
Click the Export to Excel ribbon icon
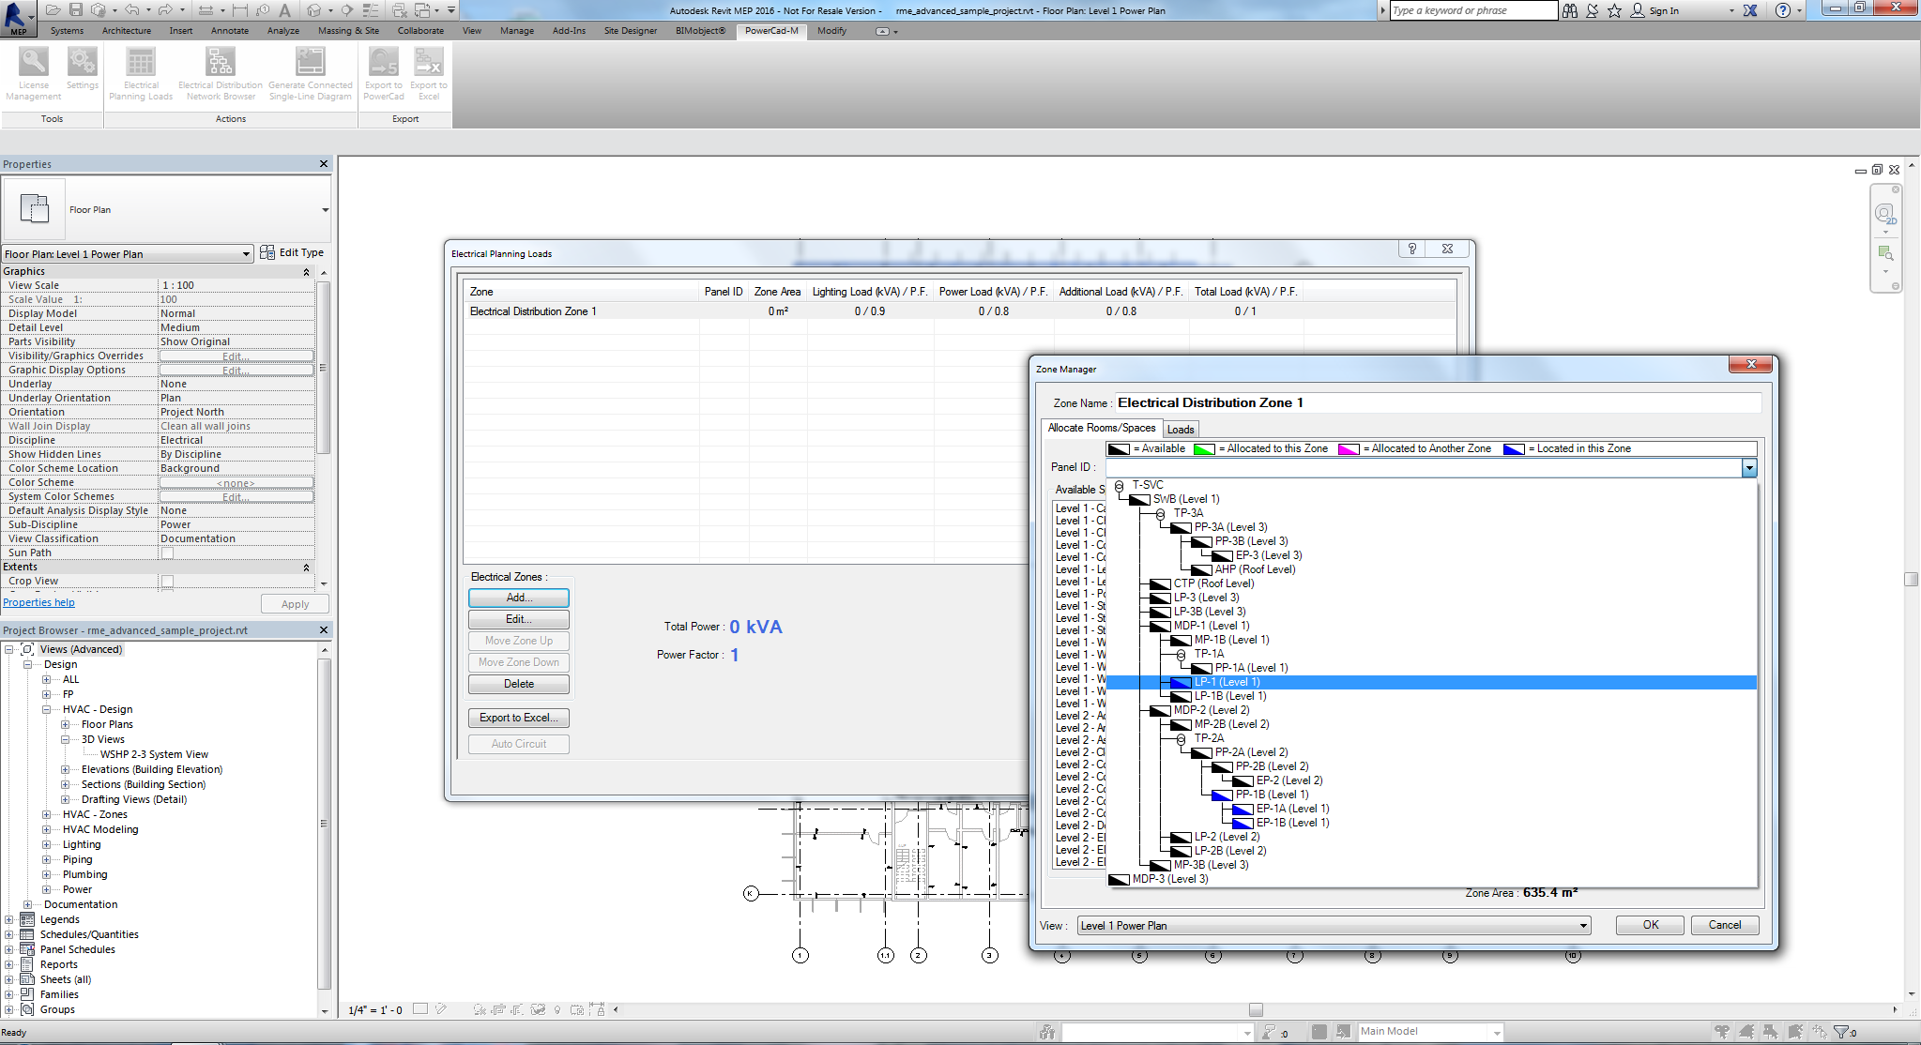point(428,63)
